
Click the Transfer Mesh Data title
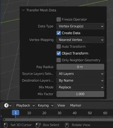[x=41, y=10]
